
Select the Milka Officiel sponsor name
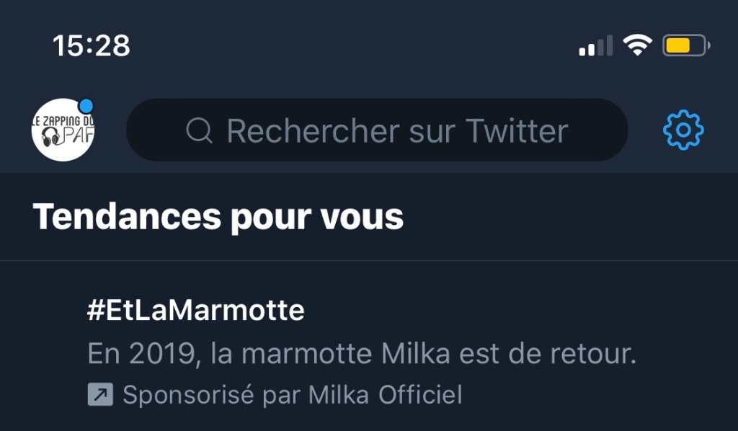pos(386,394)
